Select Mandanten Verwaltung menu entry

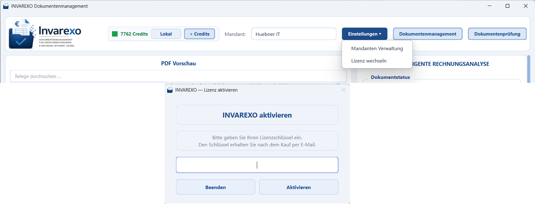coord(377,49)
